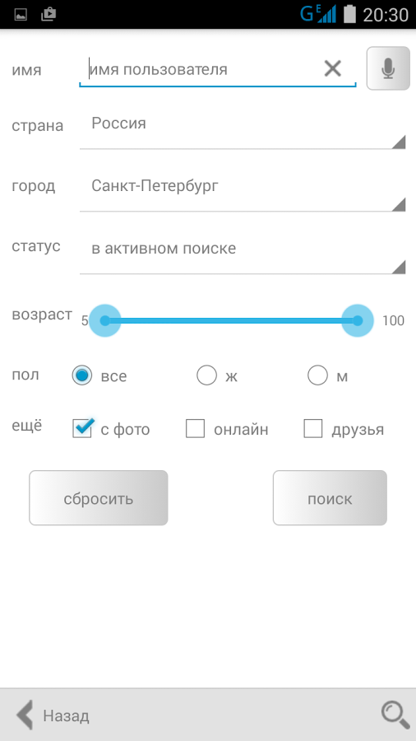Open the picture notification icon in status bar
The image size is (416, 741).
[21, 15]
